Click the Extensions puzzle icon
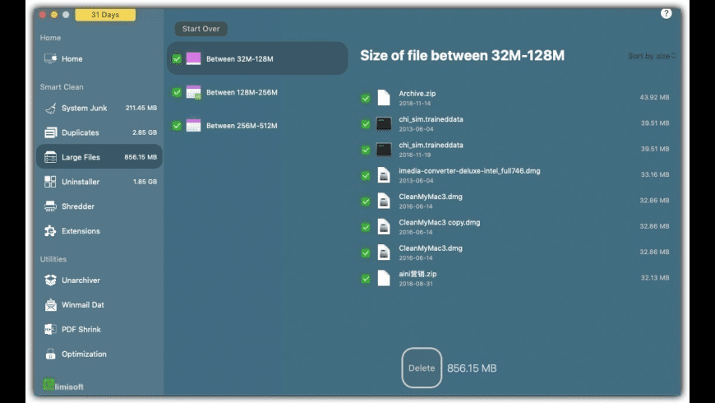 pos(50,231)
